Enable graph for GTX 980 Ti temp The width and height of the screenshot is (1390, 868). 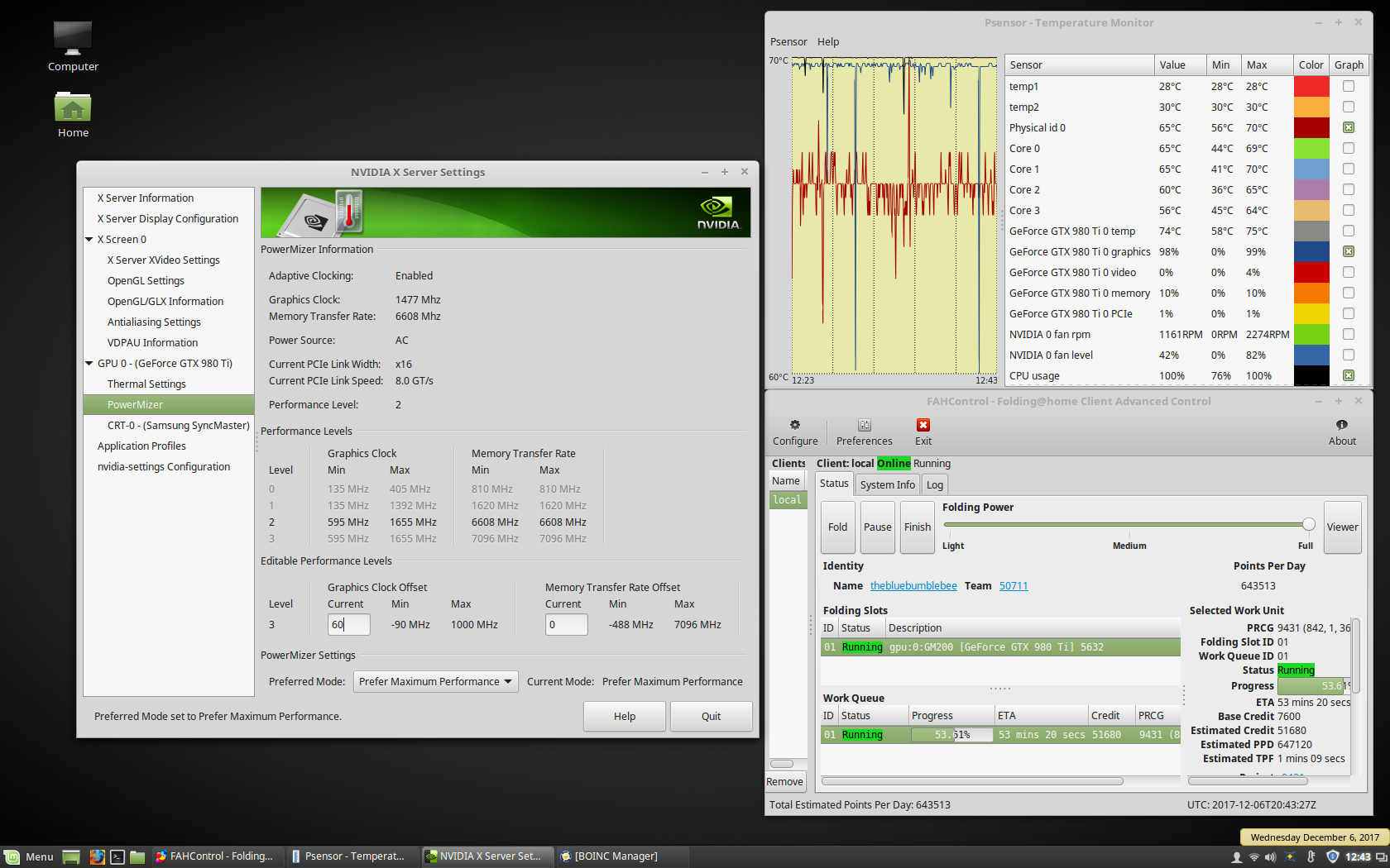coord(1349,231)
